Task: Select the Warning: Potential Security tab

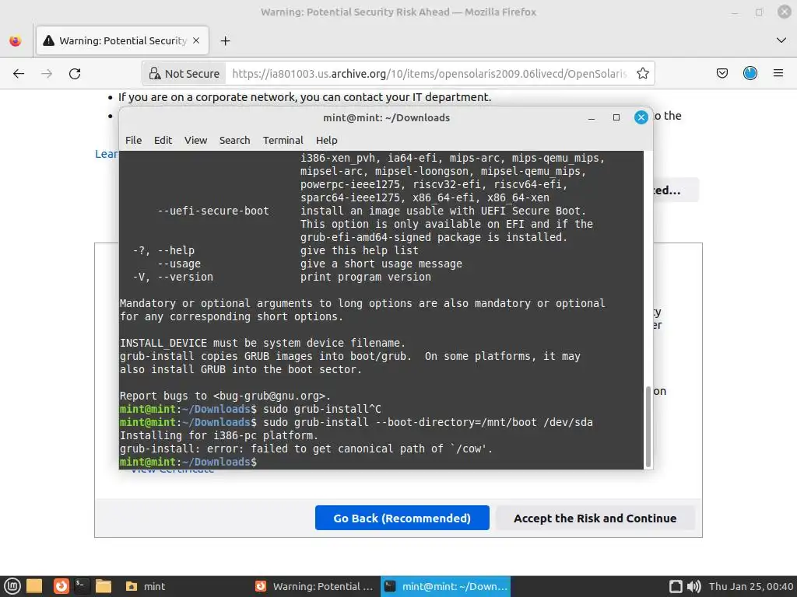Action: [122, 40]
